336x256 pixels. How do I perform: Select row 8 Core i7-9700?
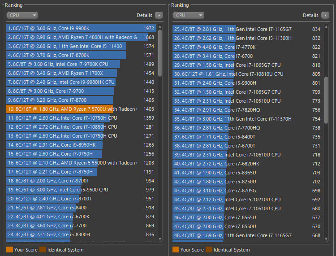coord(82,91)
